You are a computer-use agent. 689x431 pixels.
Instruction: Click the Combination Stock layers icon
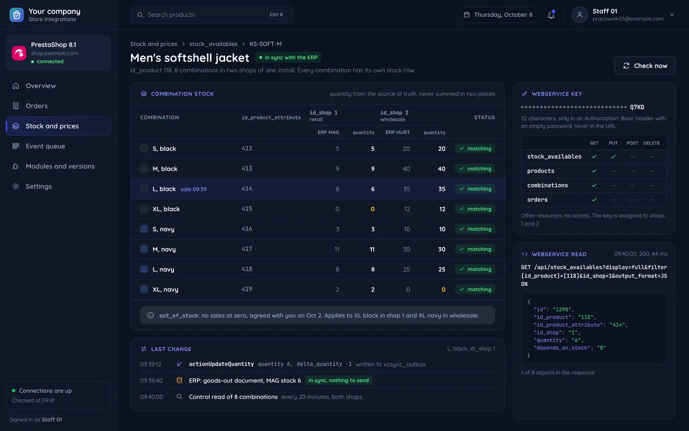coord(144,94)
